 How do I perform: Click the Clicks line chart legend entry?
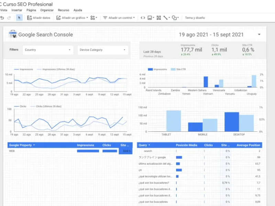click(x=20, y=106)
